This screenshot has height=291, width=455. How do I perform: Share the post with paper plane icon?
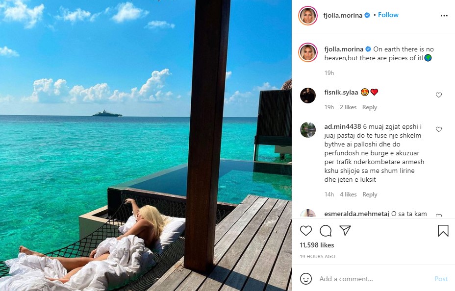pyautogui.click(x=345, y=231)
